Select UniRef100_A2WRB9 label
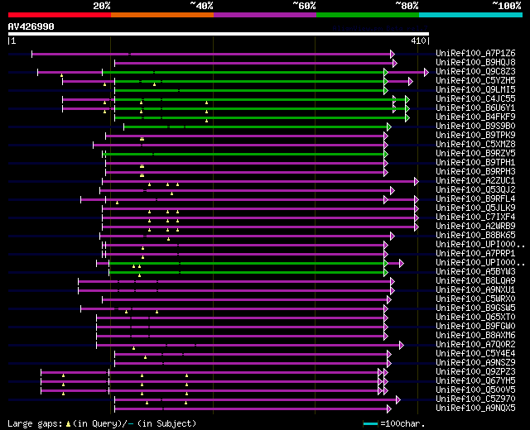Viewport: 530px width, 430px height. pos(475,227)
